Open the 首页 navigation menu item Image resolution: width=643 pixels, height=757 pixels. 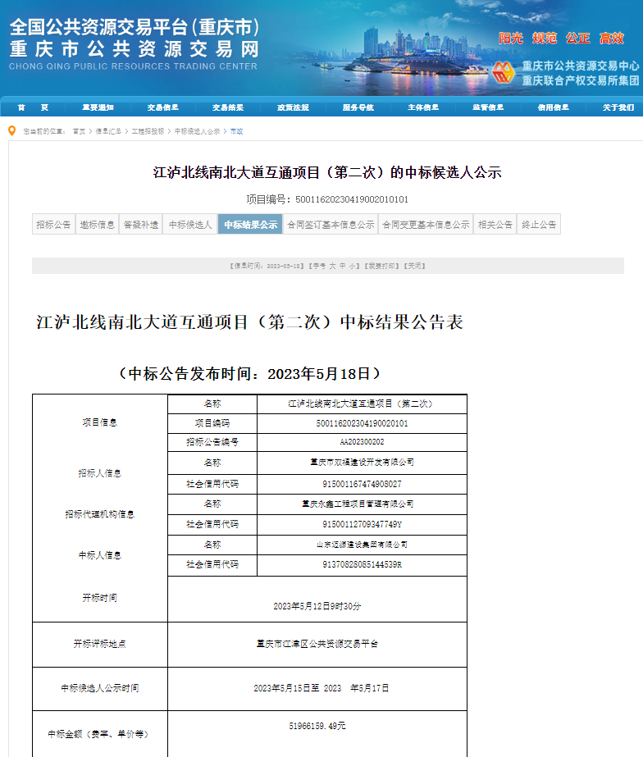pyautogui.click(x=33, y=107)
